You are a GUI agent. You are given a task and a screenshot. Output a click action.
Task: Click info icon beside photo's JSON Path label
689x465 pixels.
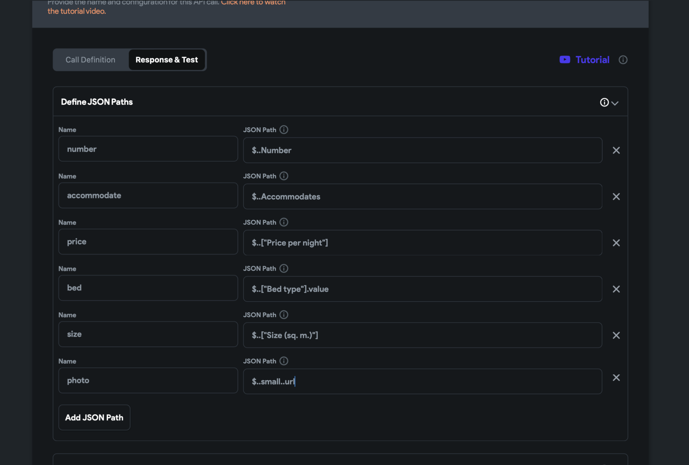pyautogui.click(x=283, y=361)
